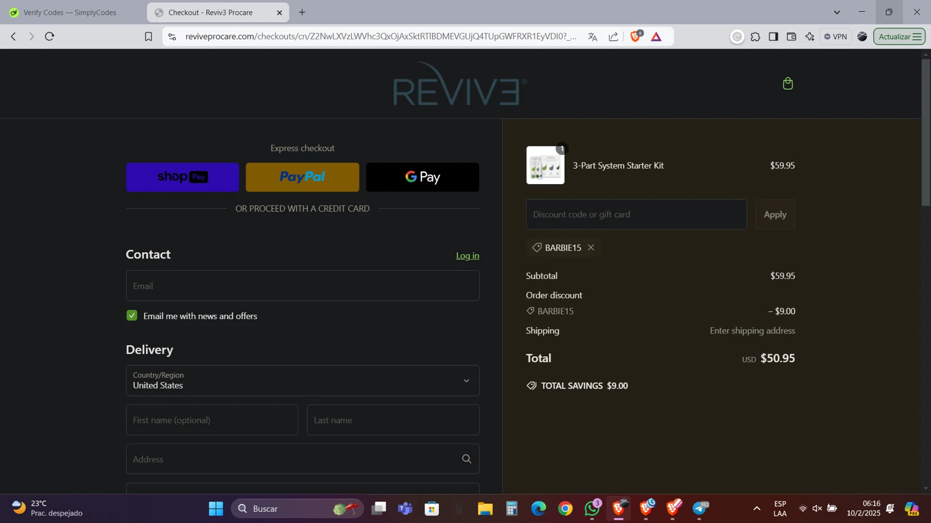Pay with Google Pay express checkout
The image size is (931, 523).
(x=422, y=177)
